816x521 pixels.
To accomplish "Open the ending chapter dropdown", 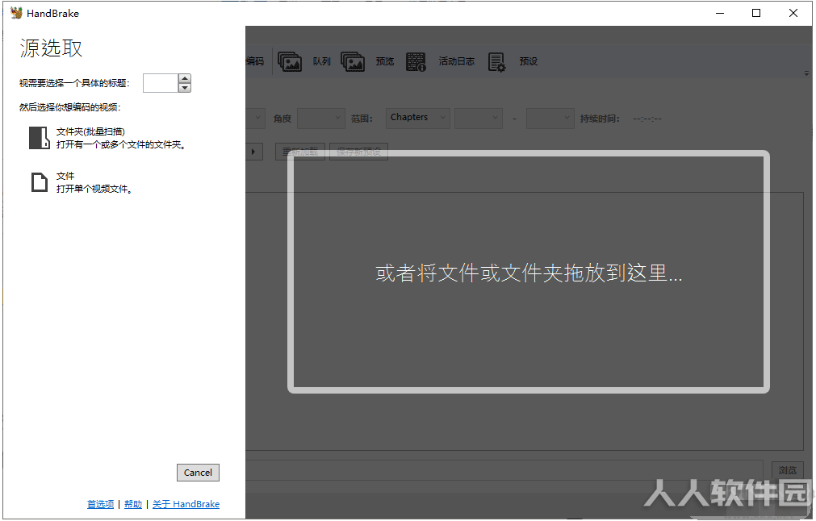I will pos(550,118).
